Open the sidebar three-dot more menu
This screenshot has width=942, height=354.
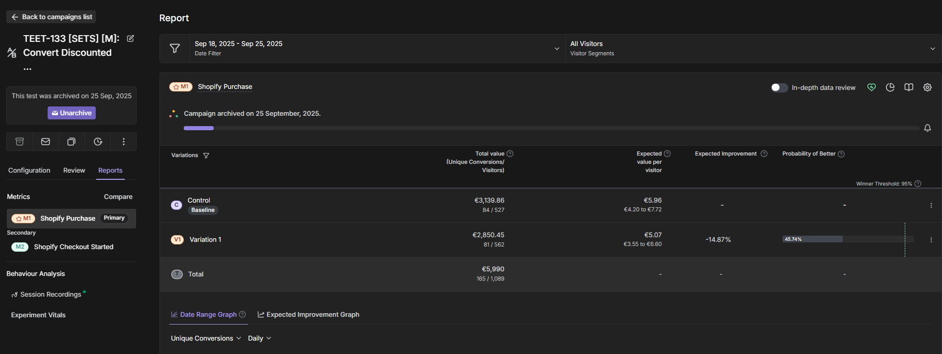click(124, 142)
